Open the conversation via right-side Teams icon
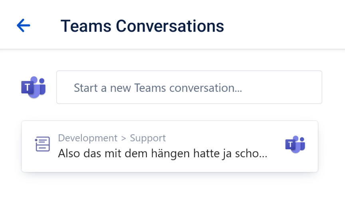 [295, 144]
